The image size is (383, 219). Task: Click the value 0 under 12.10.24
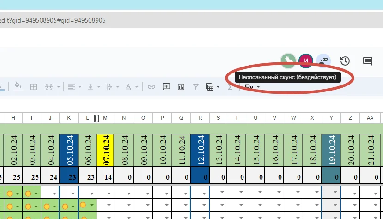click(x=200, y=175)
